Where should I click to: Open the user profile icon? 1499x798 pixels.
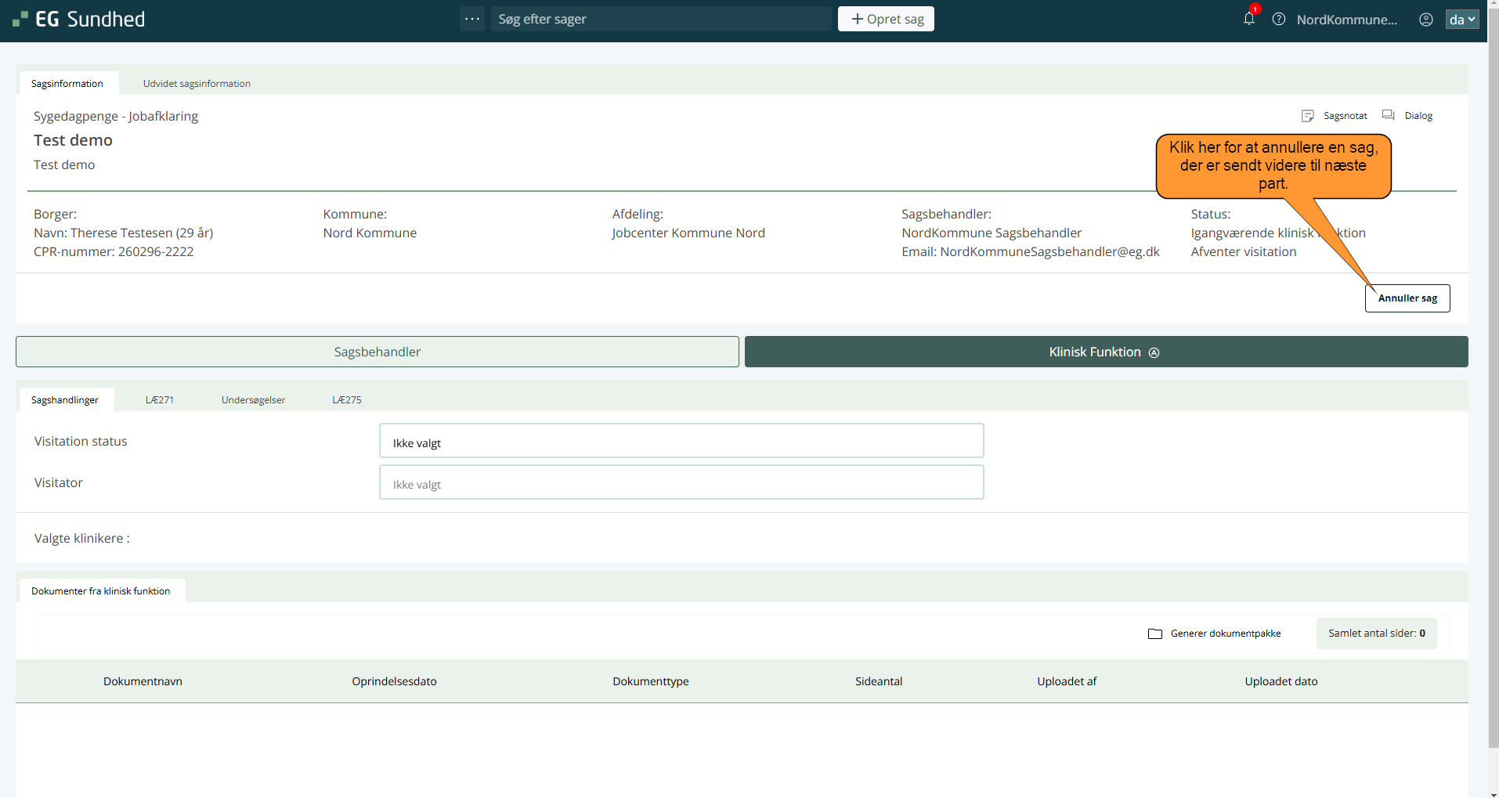1426,20
